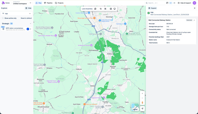This screenshot has width=198, height=114.
Task: Clear the 'npp' layer filter text
Action: 30,13
